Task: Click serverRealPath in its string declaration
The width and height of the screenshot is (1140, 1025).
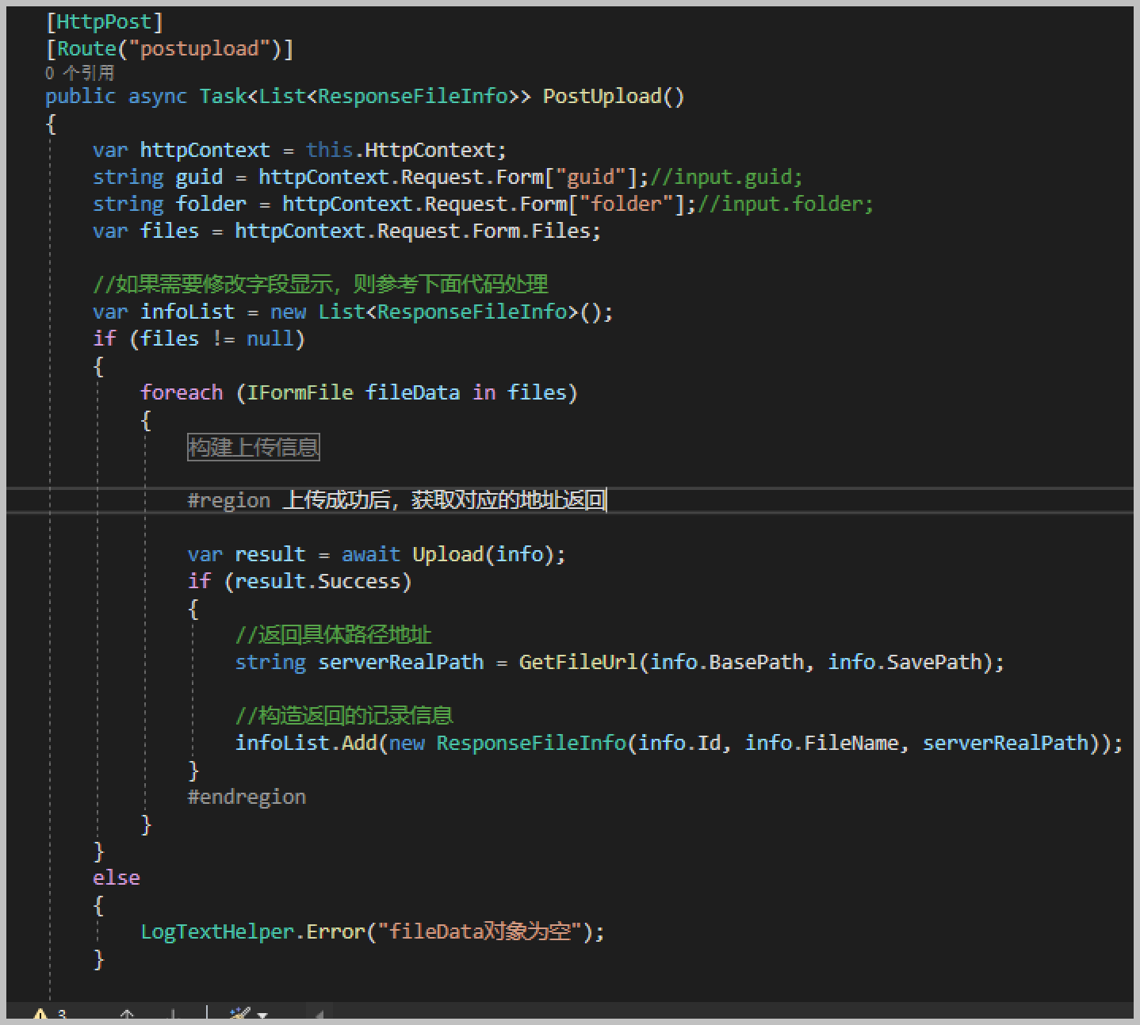Action: pos(401,662)
